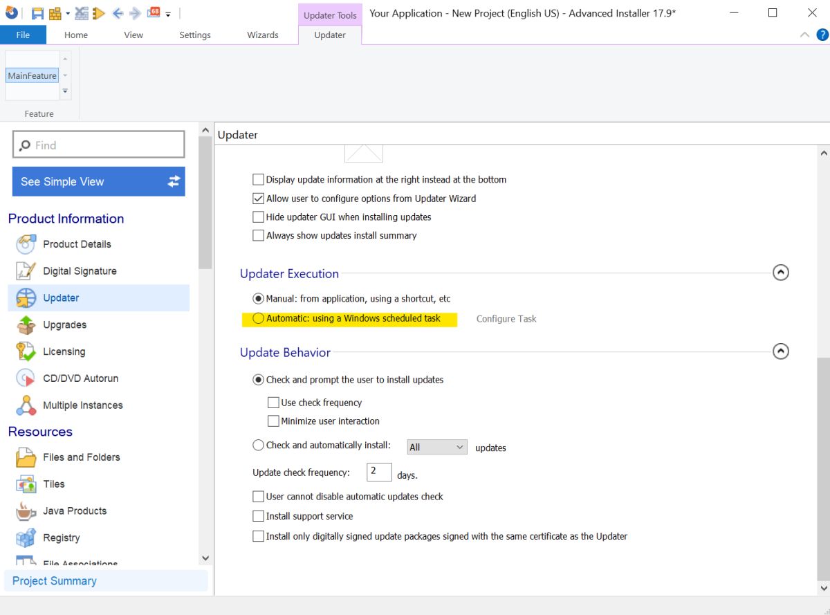Open the Product Details page

pos(77,244)
